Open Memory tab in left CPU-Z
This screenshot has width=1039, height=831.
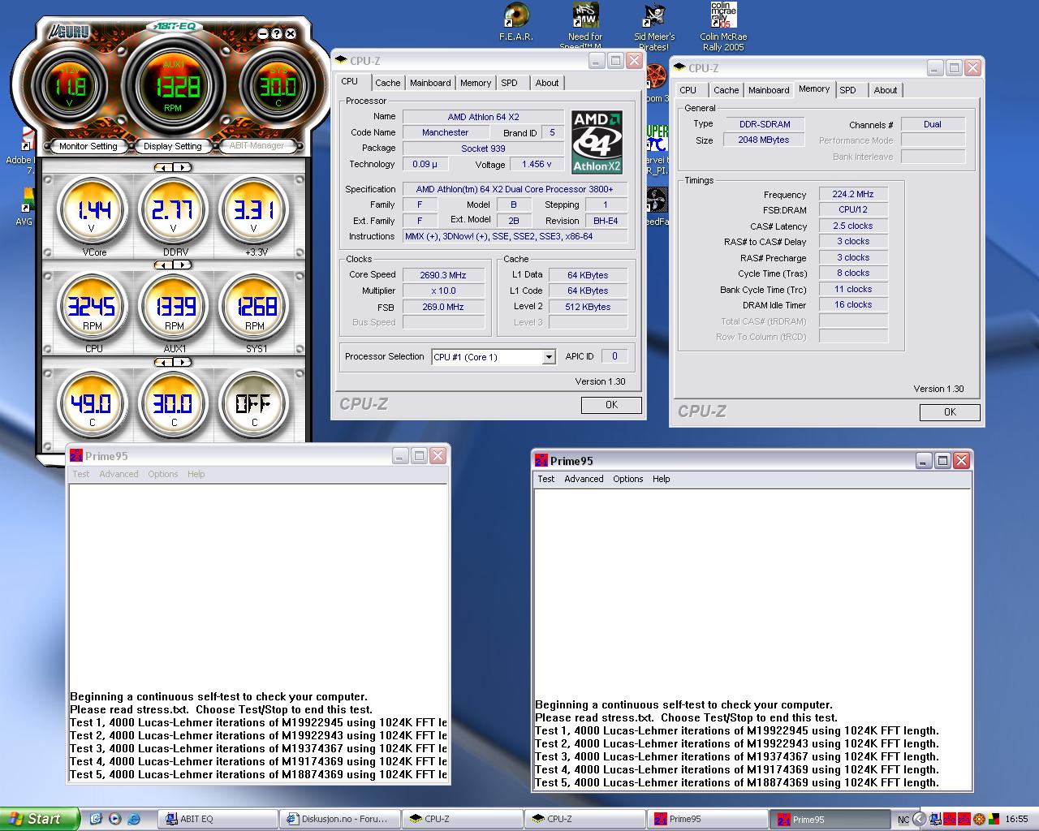click(x=476, y=83)
